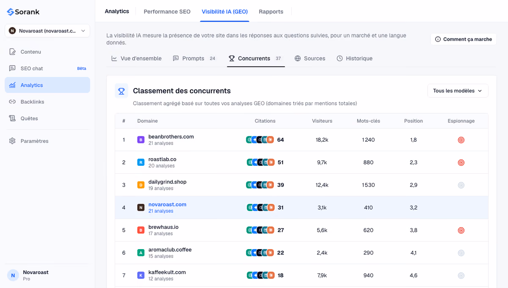
Task: Select the Visibilité IA (GEO) tab
Action: 225,11
